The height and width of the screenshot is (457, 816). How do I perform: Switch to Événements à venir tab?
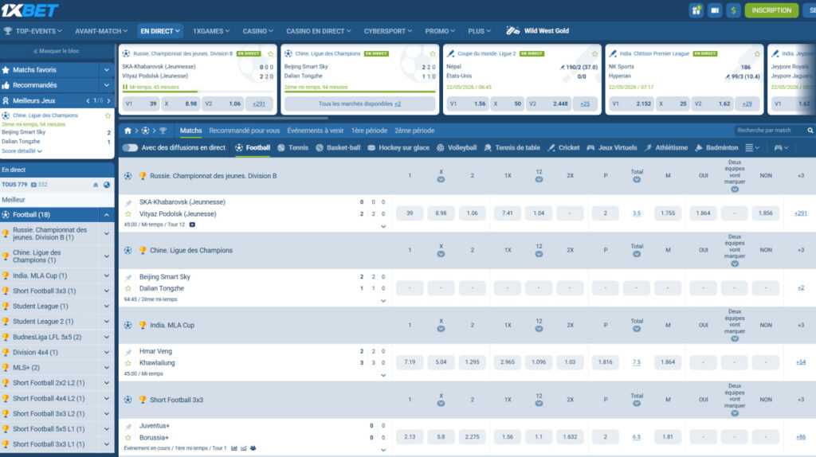point(316,131)
